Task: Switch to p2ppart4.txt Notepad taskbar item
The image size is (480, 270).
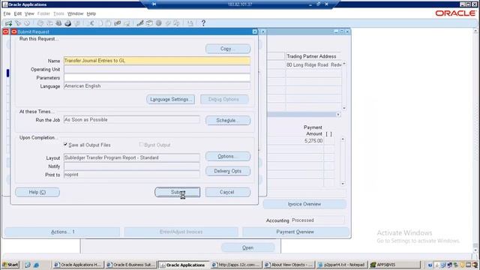Action: (x=341, y=265)
